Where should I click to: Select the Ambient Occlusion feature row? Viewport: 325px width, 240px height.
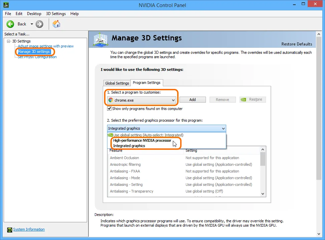184,158
